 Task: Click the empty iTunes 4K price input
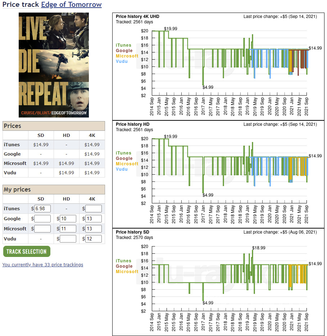tap(93, 208)
